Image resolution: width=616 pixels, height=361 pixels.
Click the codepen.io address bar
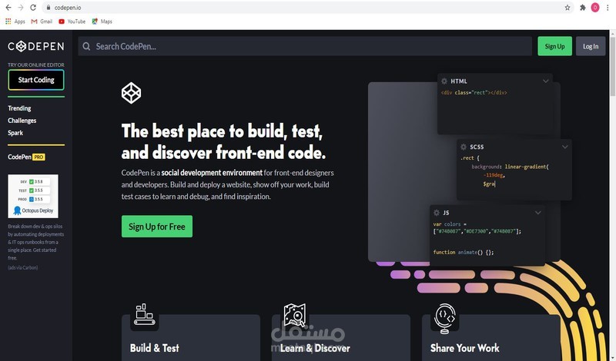click(309, 8)
